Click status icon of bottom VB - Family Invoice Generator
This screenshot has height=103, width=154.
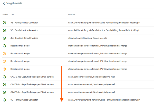click(4, 100)
